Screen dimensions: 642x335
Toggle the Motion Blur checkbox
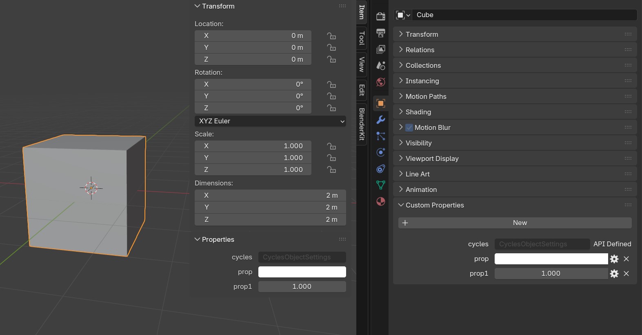point(409,127)
